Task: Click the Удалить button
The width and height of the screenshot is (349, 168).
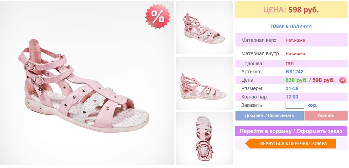Action: (326, 116)
